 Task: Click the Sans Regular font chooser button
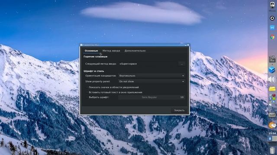coord(151,97)
